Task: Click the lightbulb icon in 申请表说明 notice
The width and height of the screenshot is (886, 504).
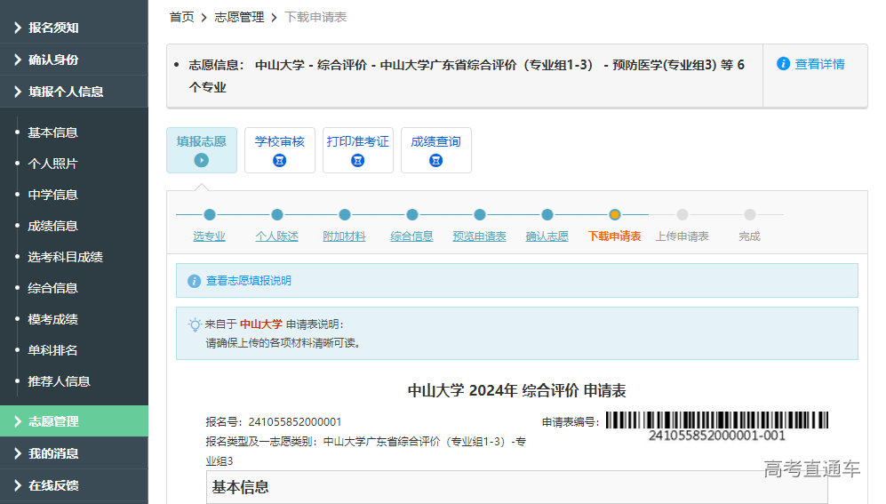Action: point(195,324)
